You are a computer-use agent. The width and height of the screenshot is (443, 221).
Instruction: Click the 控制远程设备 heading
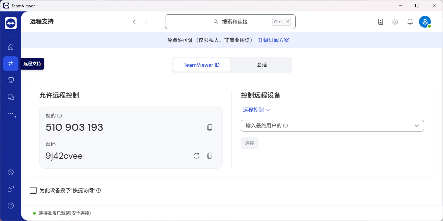point(261,95)
